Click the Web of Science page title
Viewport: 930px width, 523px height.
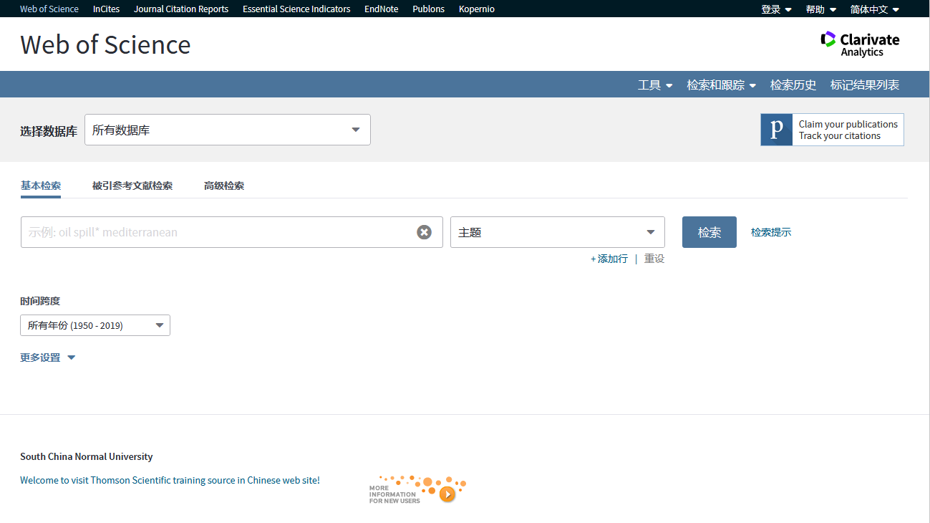coord(105,44)
